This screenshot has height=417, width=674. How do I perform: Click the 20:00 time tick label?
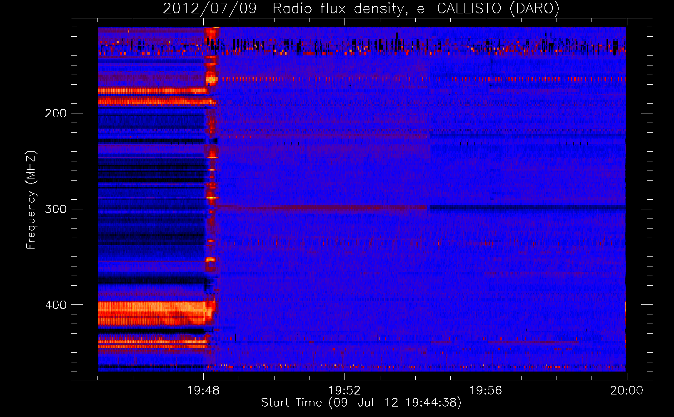pyautogui.click(x=627, y=391)
